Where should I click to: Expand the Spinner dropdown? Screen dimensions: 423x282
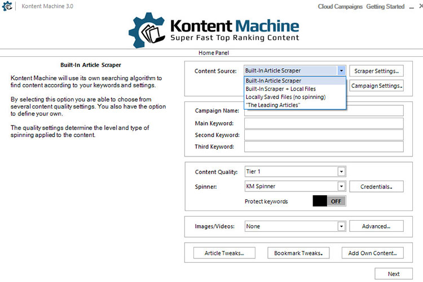pos(341,186)
